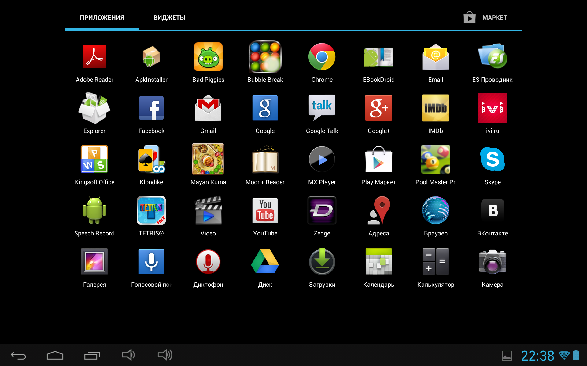
Task: Switch to the ВИДЖЕТЫ tab
Action: click(x=169, y=18)
